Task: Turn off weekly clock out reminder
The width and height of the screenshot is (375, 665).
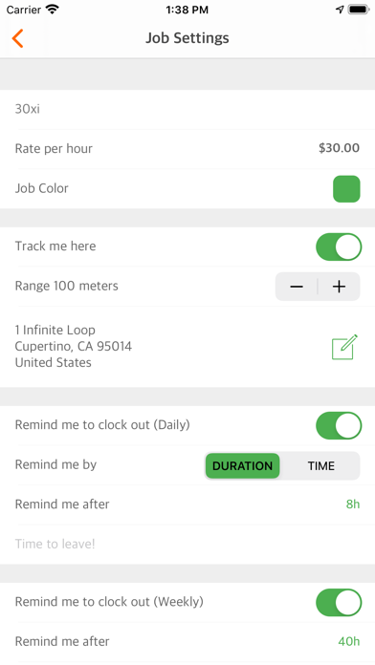Action: coord(339,602)
